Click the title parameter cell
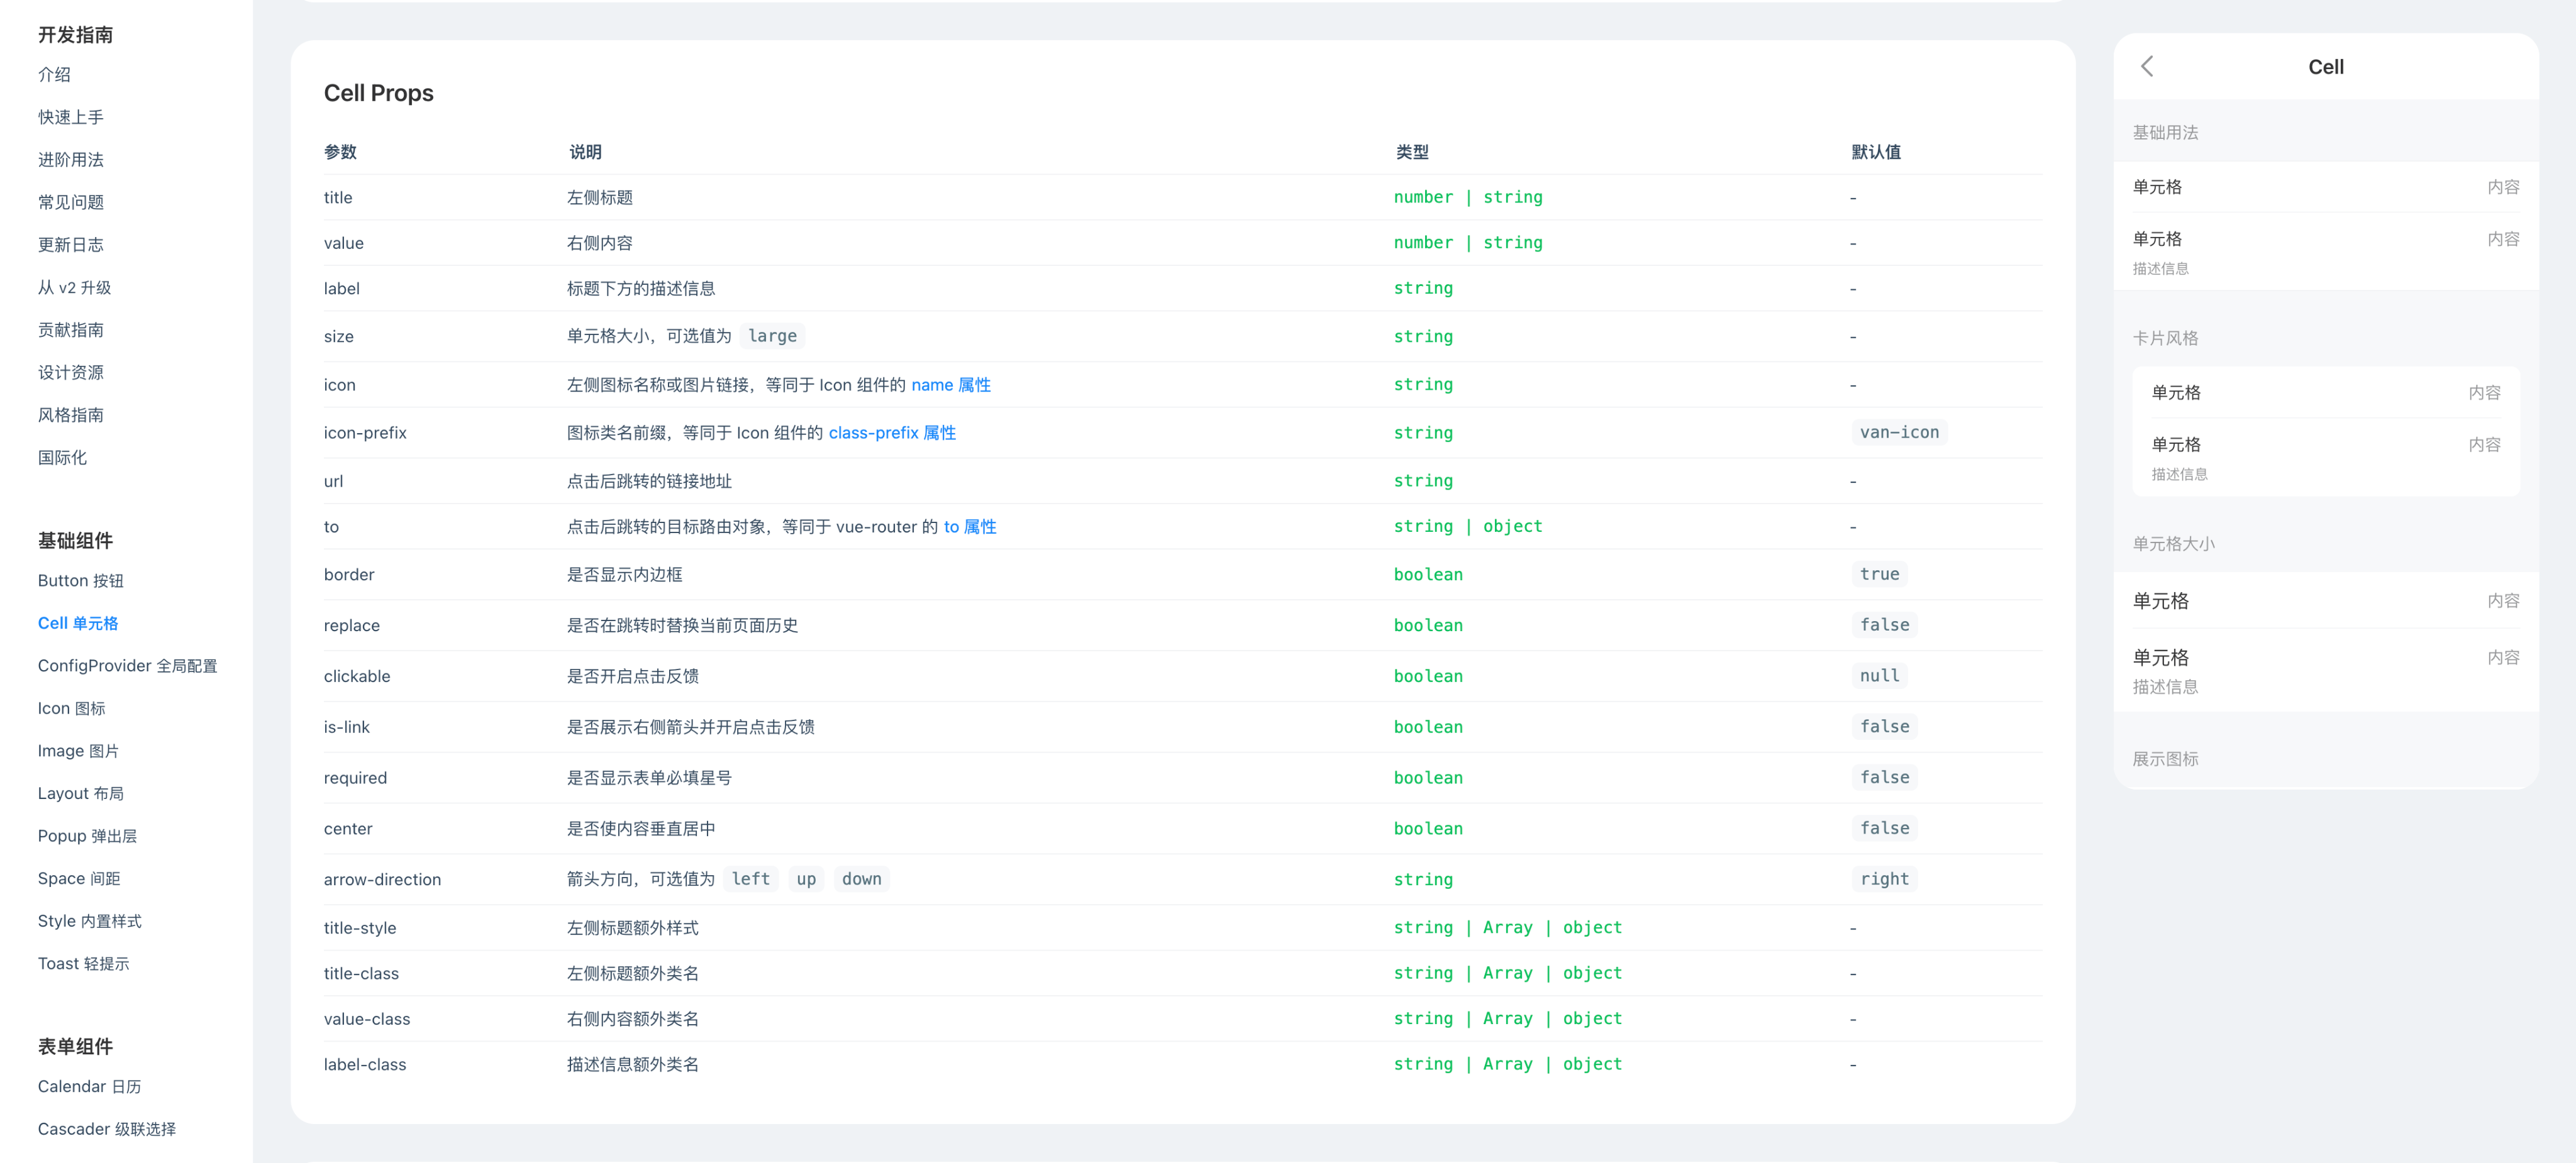The width and height of the screenshot is (2576, 1163). 338,198
